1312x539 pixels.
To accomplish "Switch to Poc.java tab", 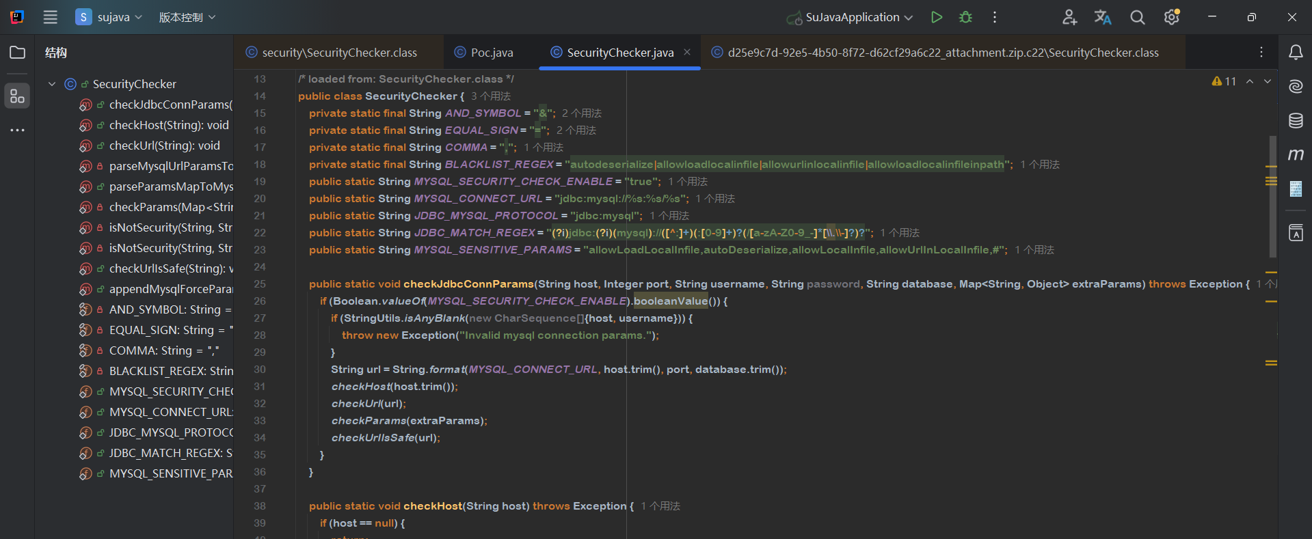I will point(484,53).
